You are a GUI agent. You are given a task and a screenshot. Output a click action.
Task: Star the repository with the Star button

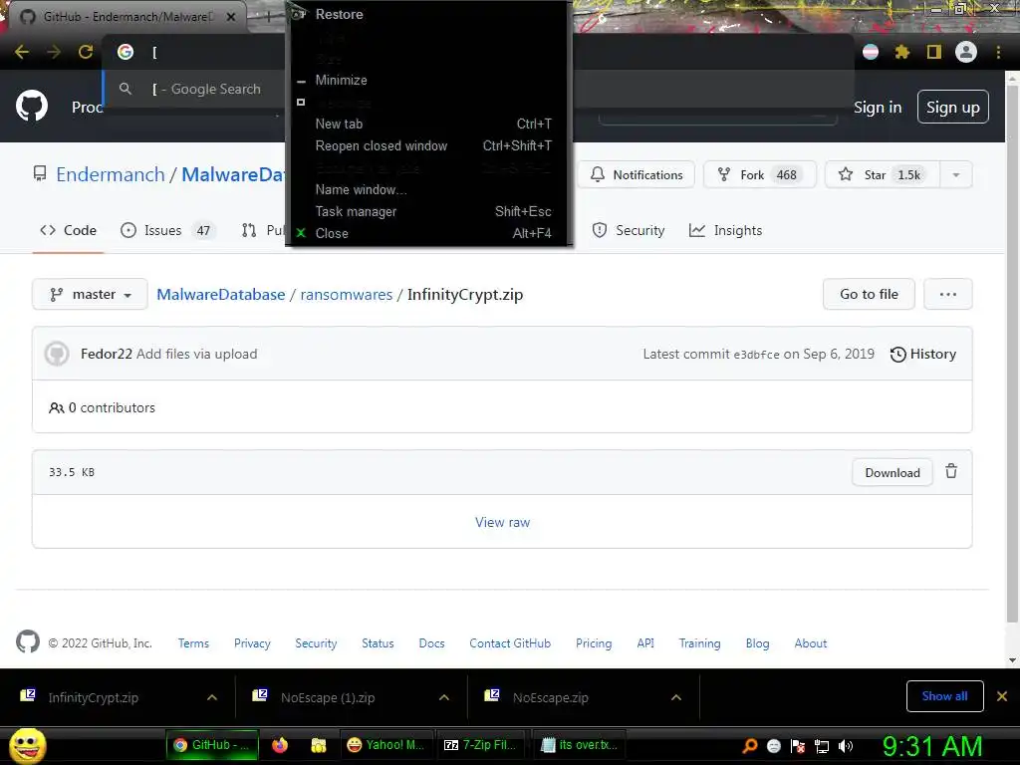click(x=883, y=175)
